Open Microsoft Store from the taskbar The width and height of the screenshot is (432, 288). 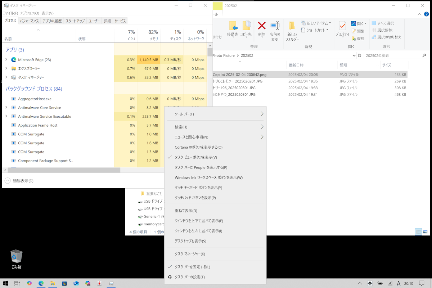coord(64,283)
